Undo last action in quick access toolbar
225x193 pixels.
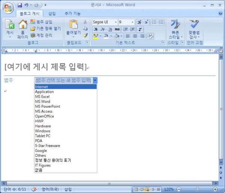click(26, 5)
